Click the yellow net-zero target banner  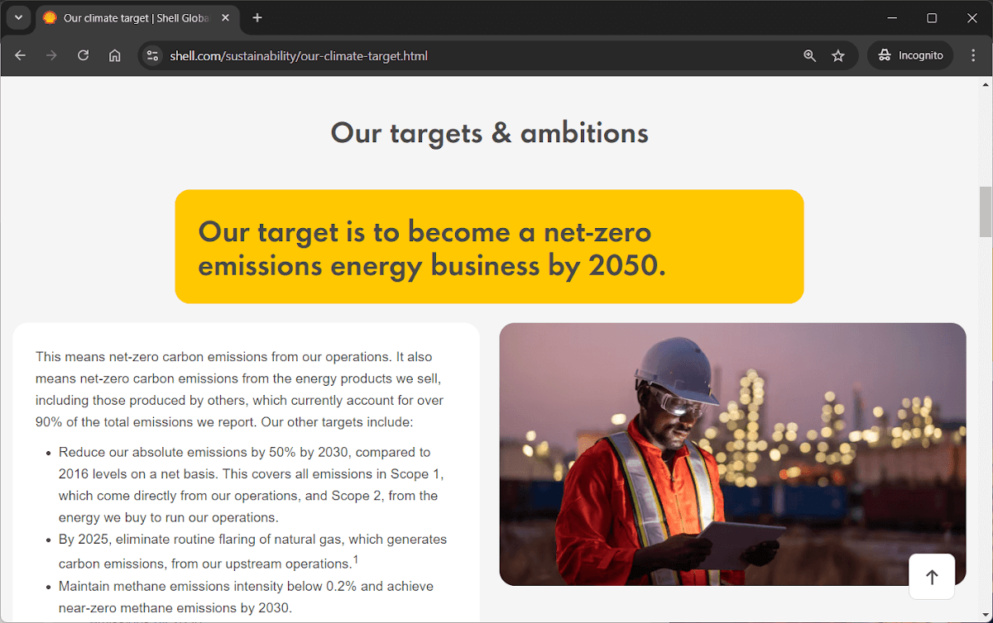[x=488, y=246]
